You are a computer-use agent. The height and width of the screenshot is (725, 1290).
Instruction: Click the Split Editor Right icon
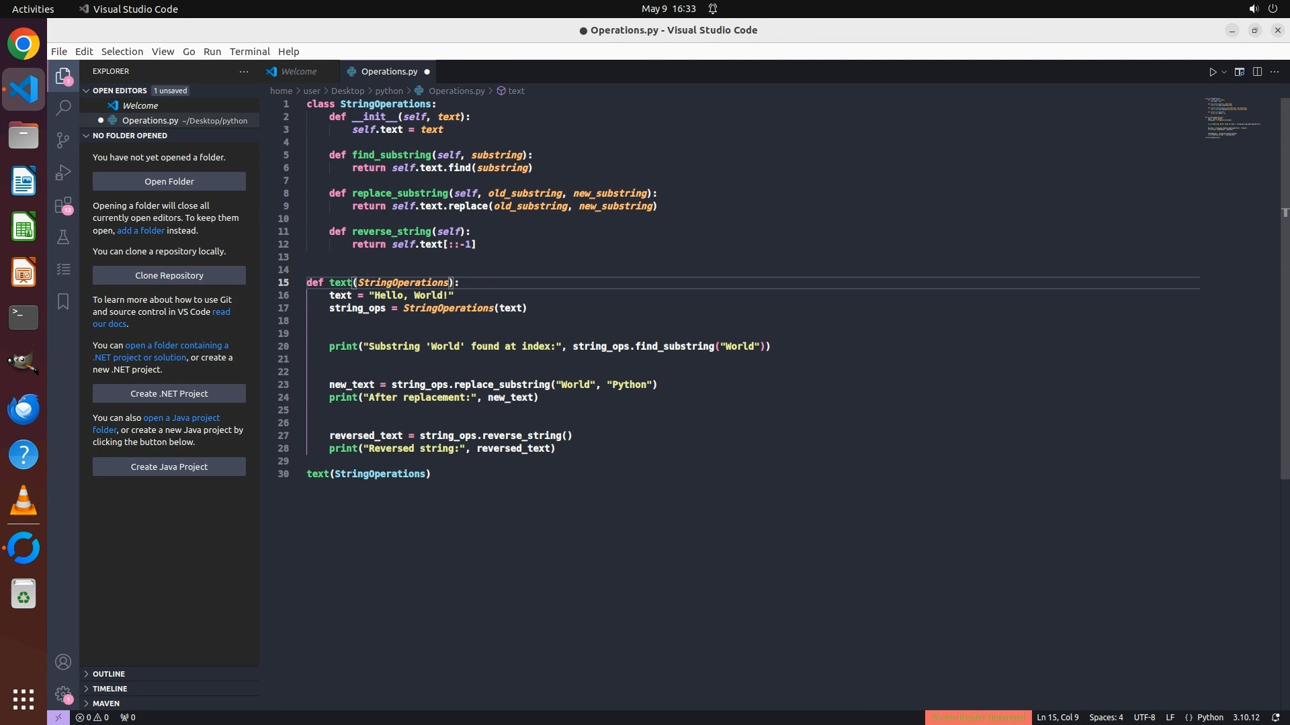pos(1257,72)
